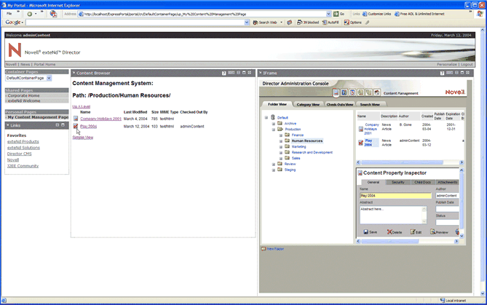
Task: Select the Sales folder in the tree
Action: 296,159
